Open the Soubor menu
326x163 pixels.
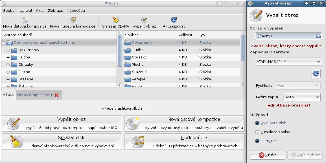click(x=10, y=11)
